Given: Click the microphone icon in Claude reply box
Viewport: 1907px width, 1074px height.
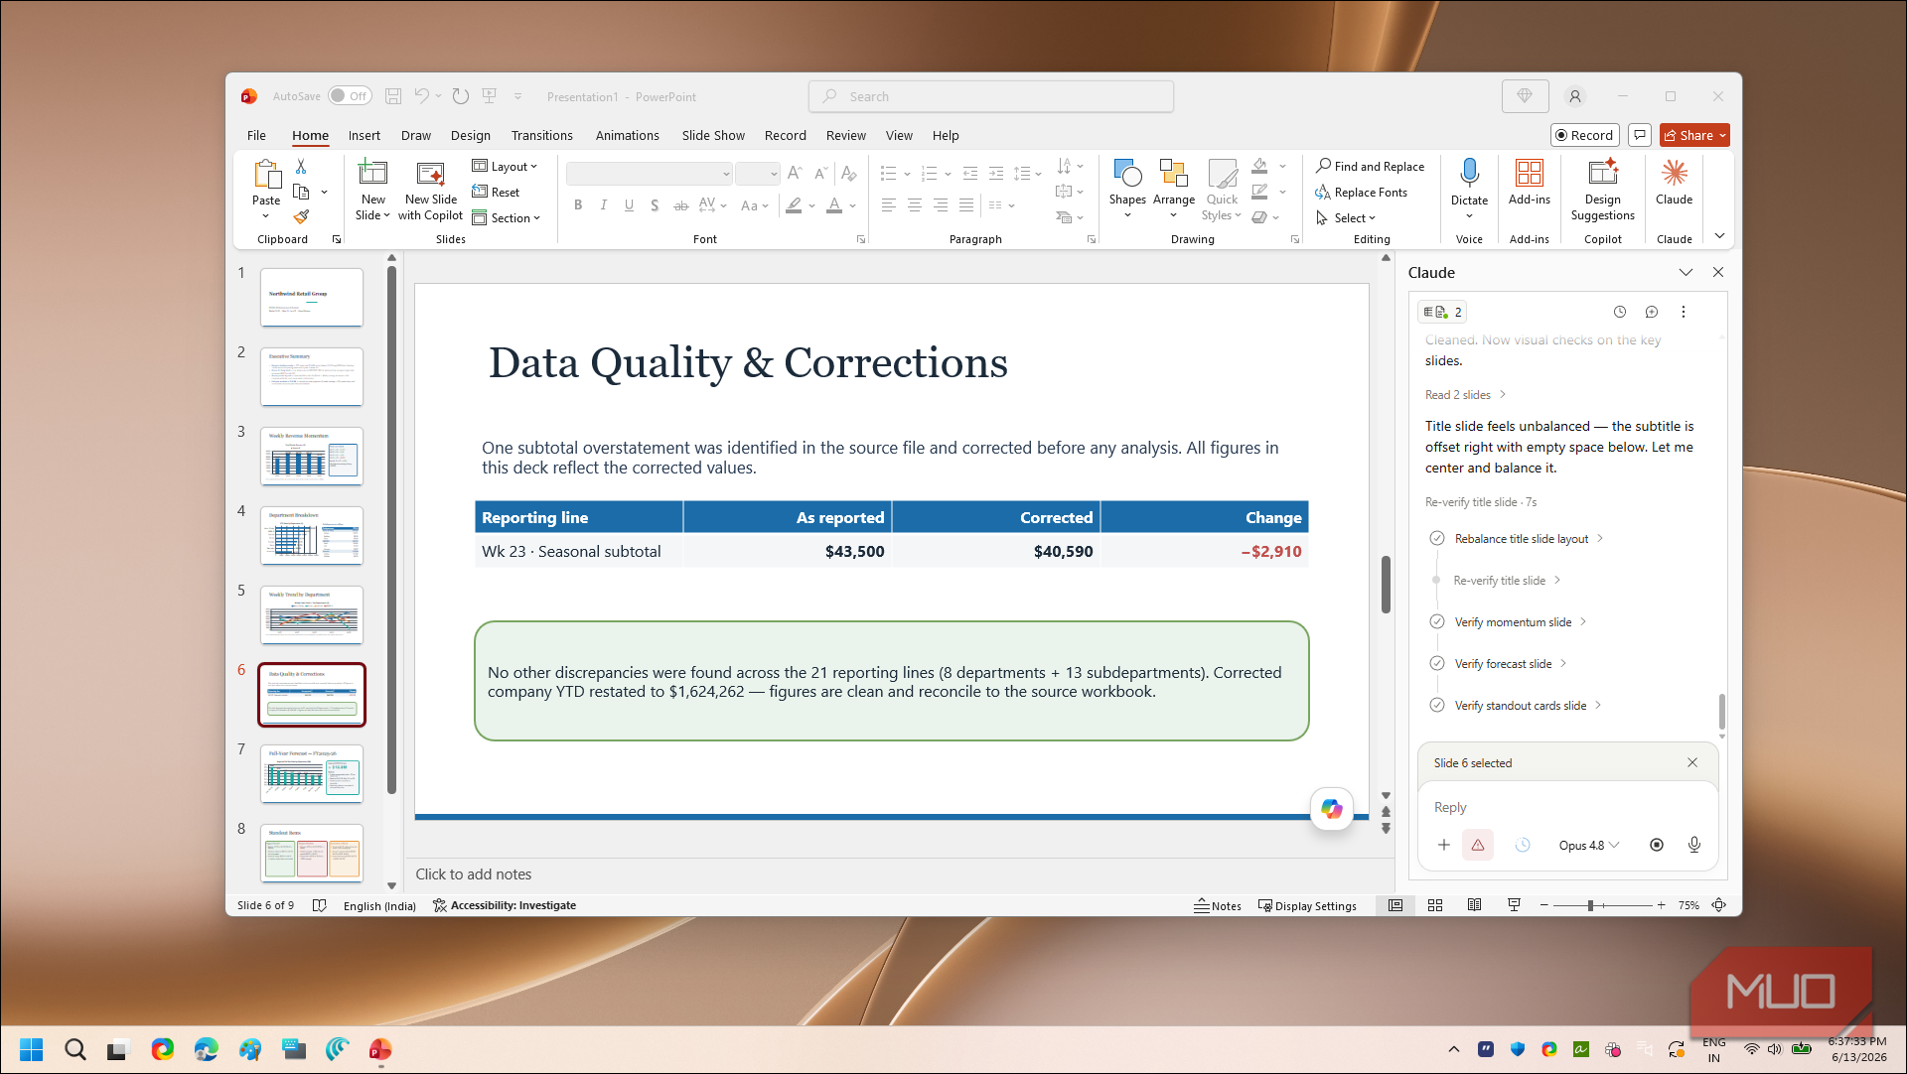Looking at the screenshot, I should point(1694,845).
